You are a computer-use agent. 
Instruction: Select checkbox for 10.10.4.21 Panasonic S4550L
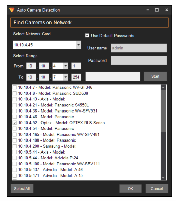[x=15, y=105]
